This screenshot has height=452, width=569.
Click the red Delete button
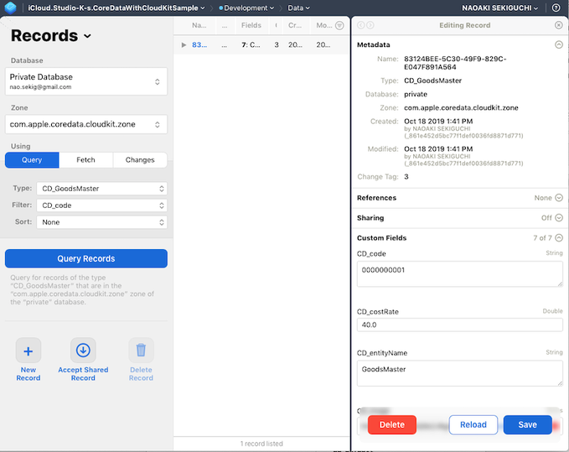[x=392, y=425]
